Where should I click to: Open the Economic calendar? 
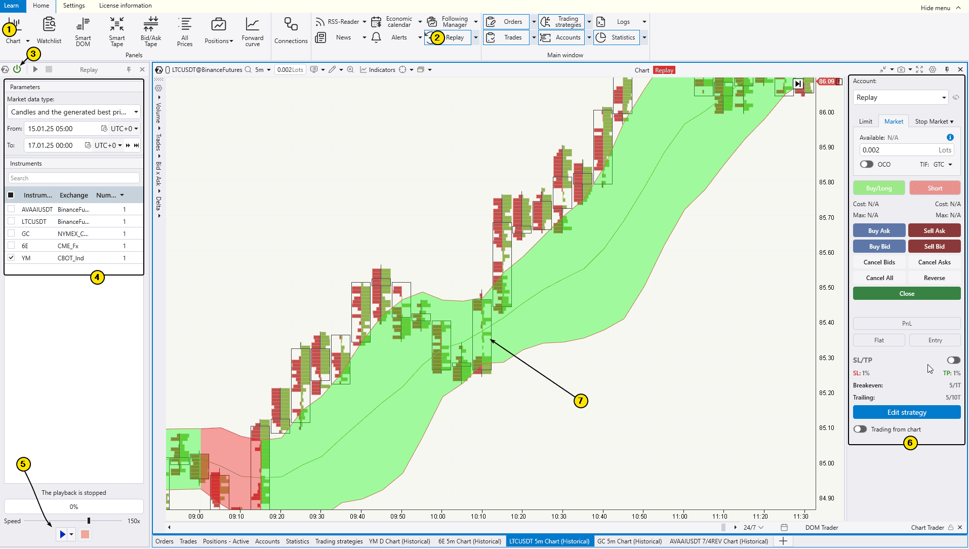point(393,22)
